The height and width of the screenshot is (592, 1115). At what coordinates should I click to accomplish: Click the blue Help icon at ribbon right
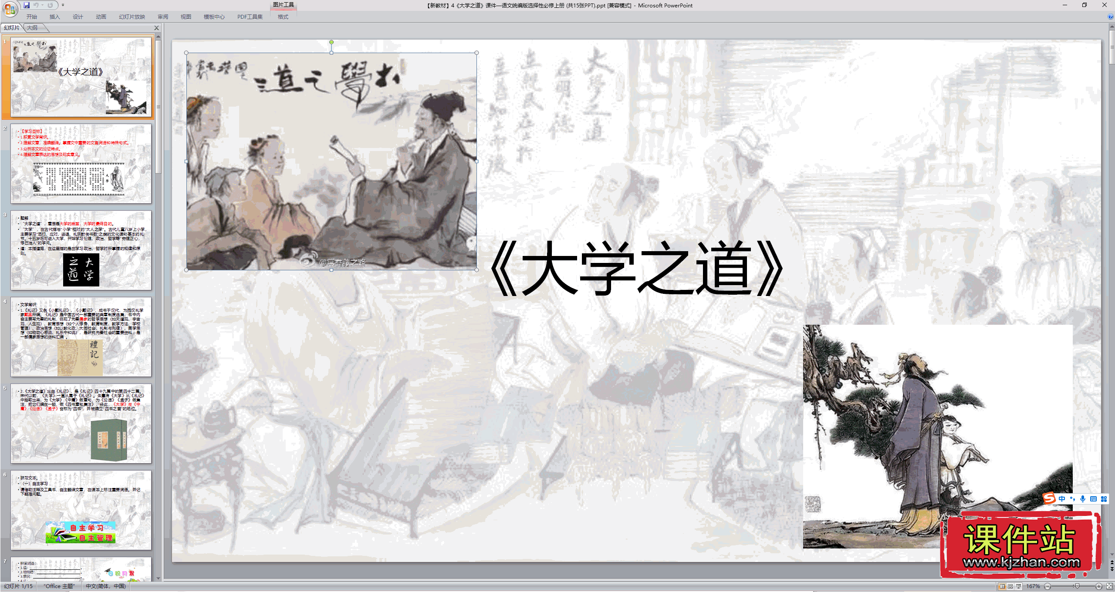[x=1111, y=17]
